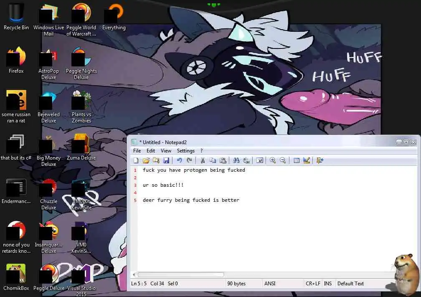Click 'Default Text' scheme in status bar
421x297 pixels.
pyautogui.click(x=350, y=284)
